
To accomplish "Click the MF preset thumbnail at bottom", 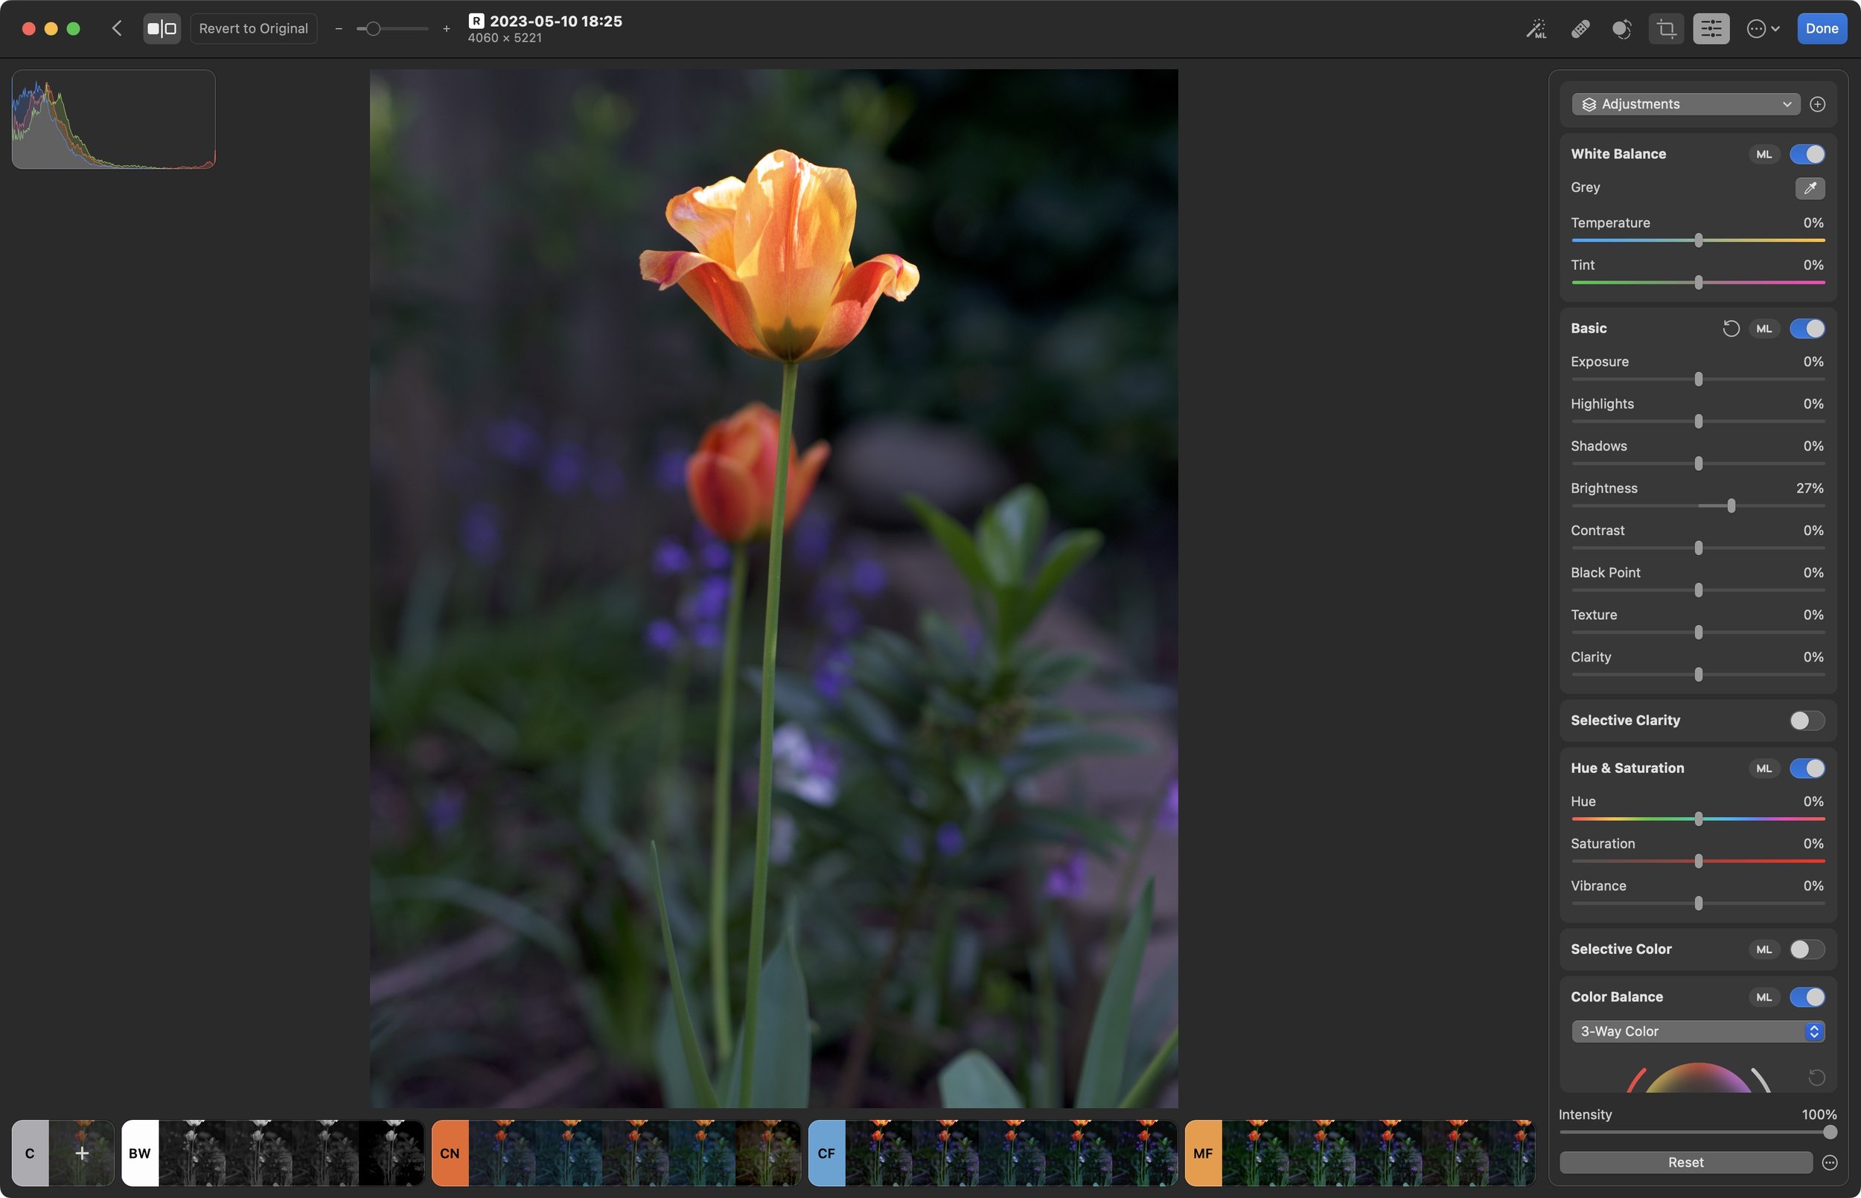I will click(1201, 1153).
